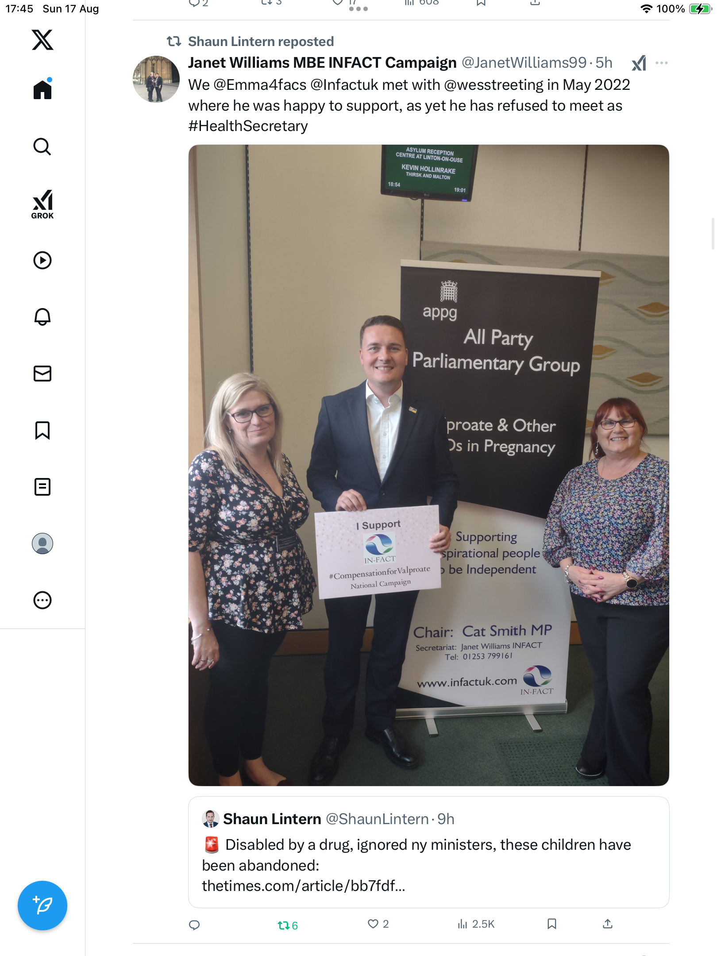Image resolution: width=717 pixels, height=956 pixels.
Task: Open Grok from the sidebar
Action: tap(42, 204)
